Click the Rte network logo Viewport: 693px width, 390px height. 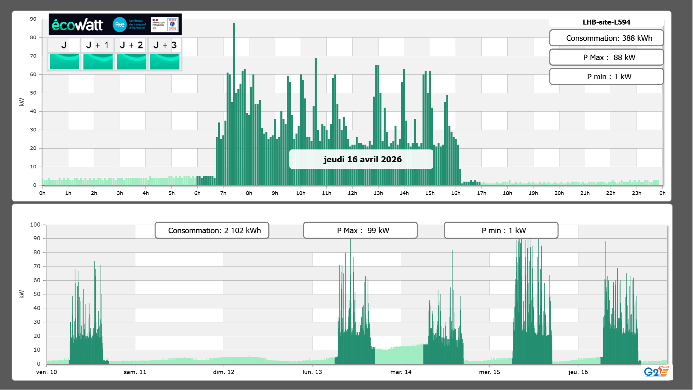coord(120,25)
